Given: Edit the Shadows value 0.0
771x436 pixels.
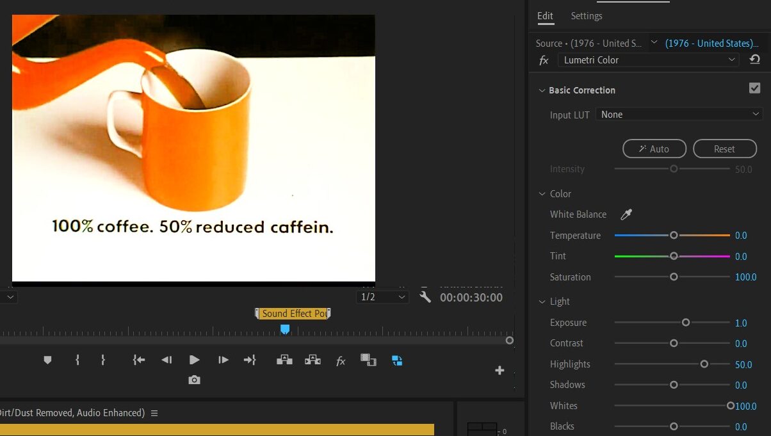Looking at the screenshot, I should tap(741, 385).
